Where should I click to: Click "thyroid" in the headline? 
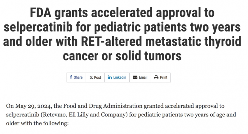(x=223, y=42)
